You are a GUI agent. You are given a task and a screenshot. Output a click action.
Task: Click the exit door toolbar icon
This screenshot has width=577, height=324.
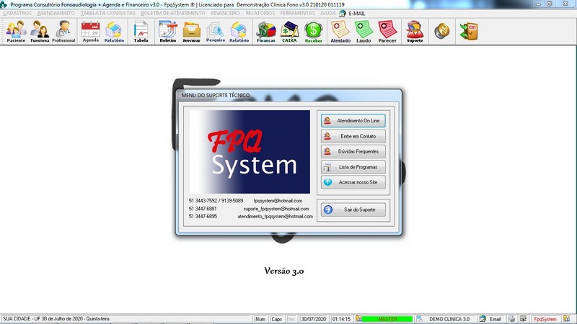coord(469,31)
